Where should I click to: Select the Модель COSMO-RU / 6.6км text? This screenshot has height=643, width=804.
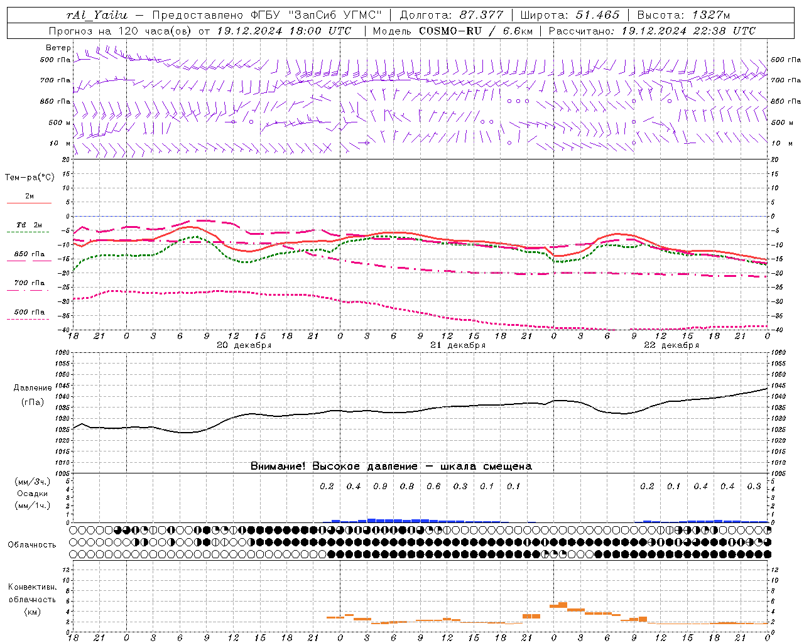click(x=452, y=31)
